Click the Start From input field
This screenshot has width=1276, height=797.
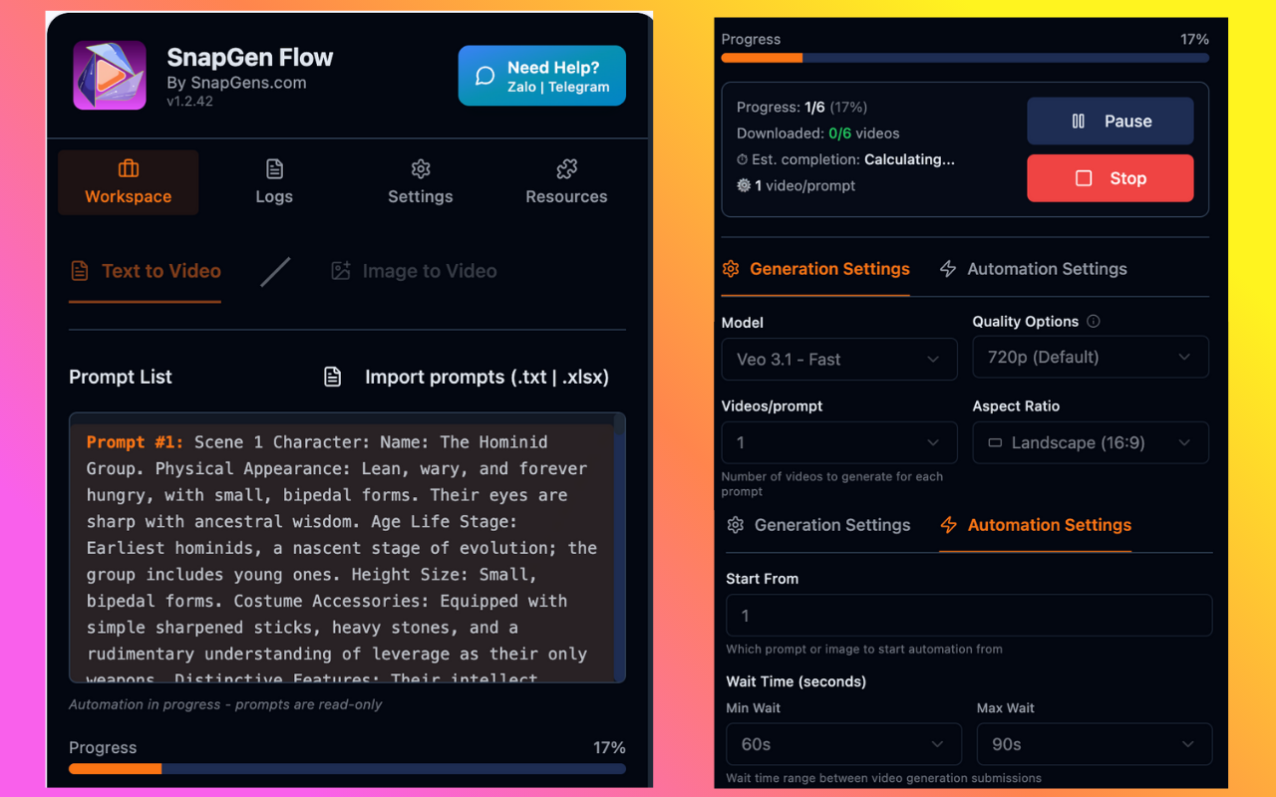[969, 616]
